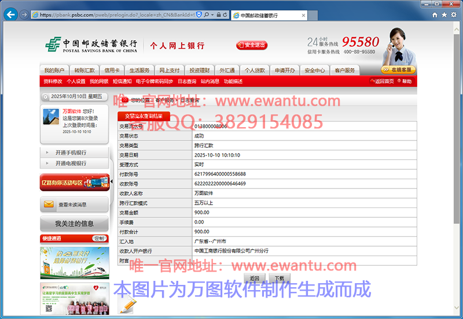Screen dimensions: 463x319
Task: Select 我的网银 in the red submenu
Action: coord(99,81)
